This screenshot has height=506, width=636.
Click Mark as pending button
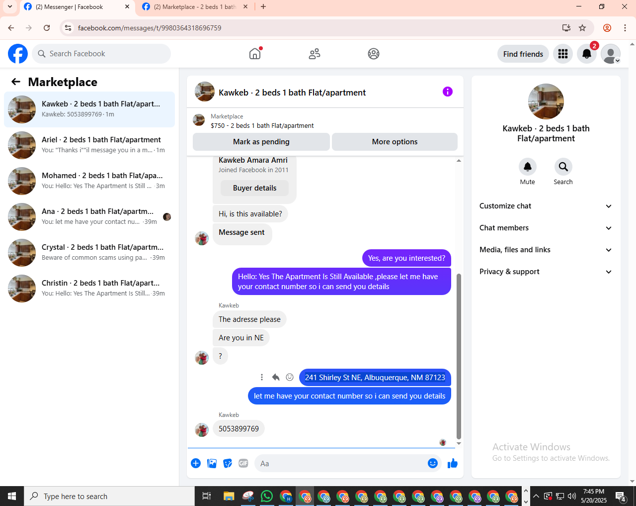(x=261, y=142)
